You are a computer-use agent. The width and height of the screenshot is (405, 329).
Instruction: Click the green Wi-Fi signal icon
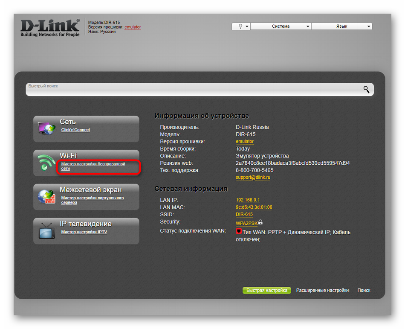(x=46, y=163)
